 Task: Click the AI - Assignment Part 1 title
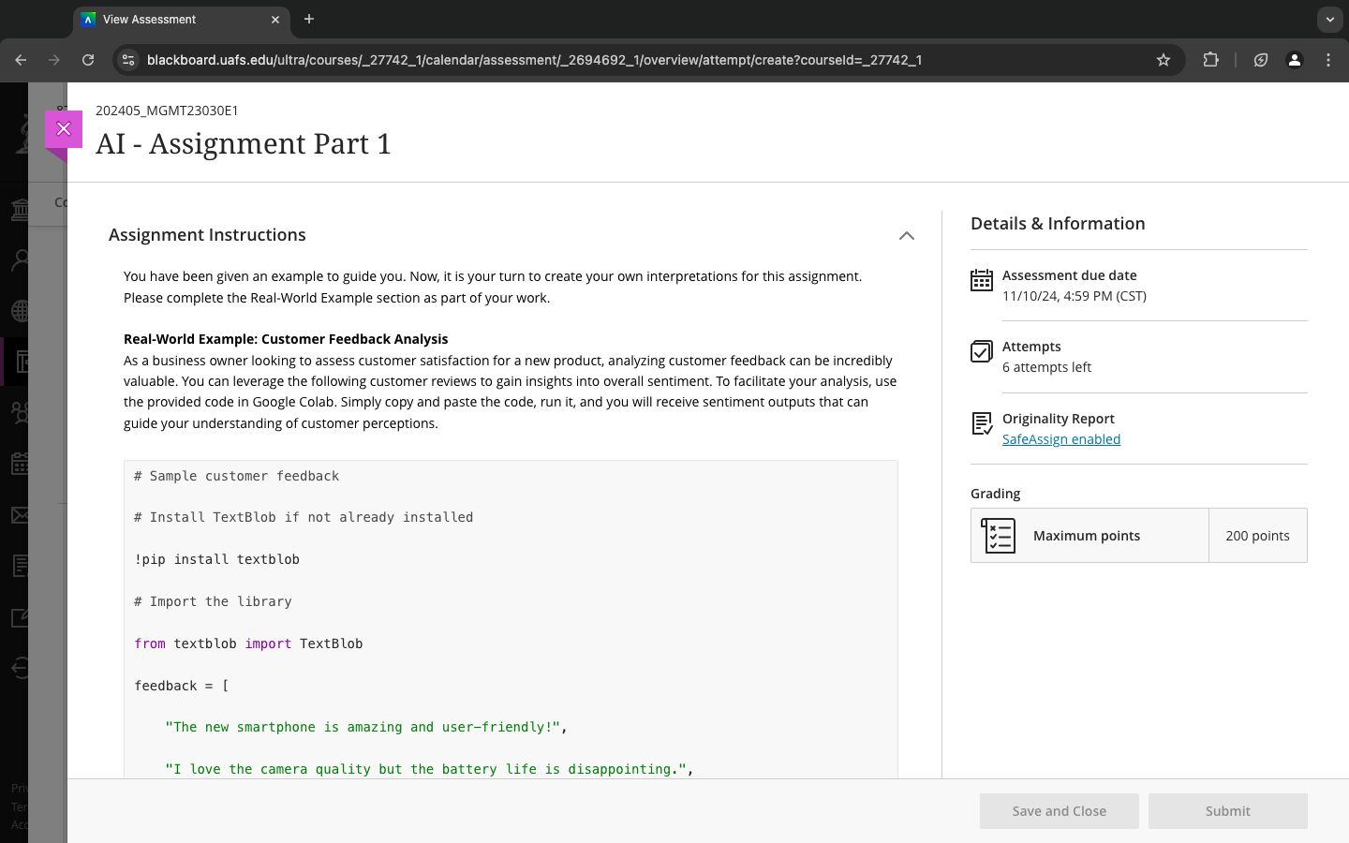tap(244, 143)
